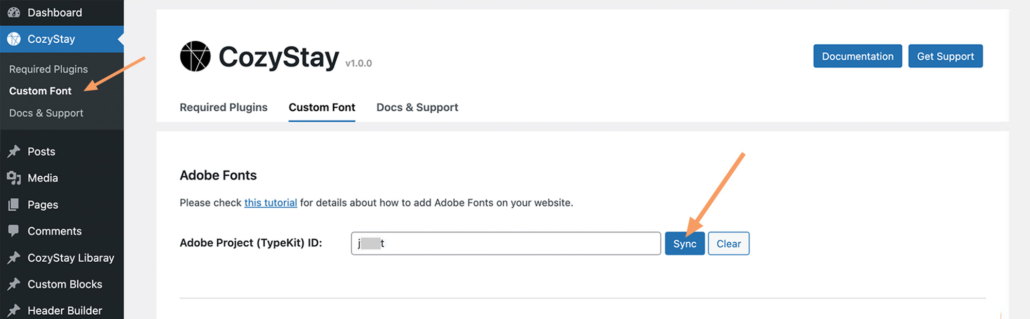Image resolution: width=1030 pixels, height=319 pixels.
Task: Open CozyStay Libaray menu item
Action: click(x=62, y=258)
